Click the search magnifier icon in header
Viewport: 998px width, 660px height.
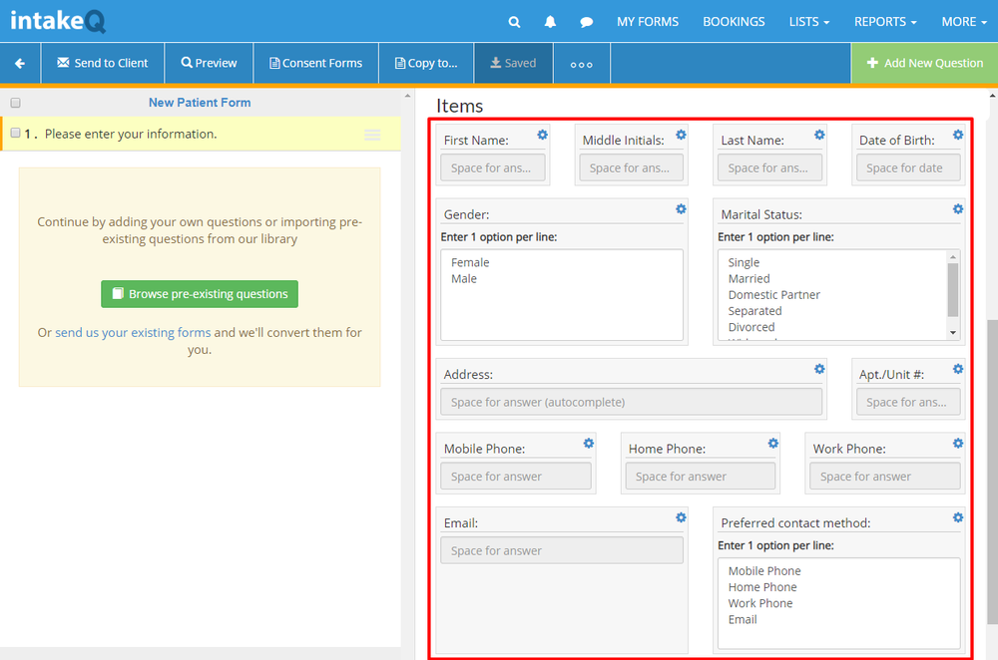coord(514,22)
